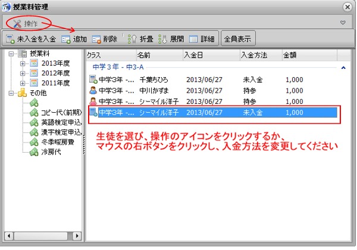357x250 pixels.
Task: Click the 未入金を入金 toolbar button
Action: (31, 39)
